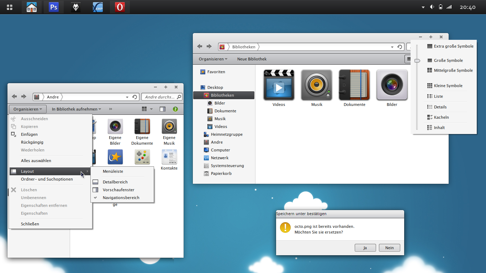The width and height of the screenshot is (486, 273).
Task: Launch KMPlayer from the top panel
Action: coord(98,7)
